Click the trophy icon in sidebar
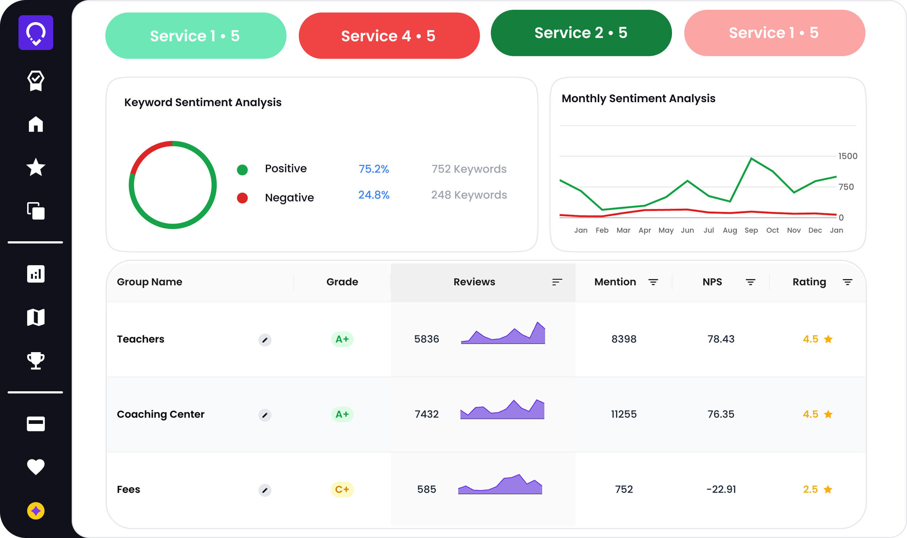Screen dimensions: 907x538 [x=35, y=361]
